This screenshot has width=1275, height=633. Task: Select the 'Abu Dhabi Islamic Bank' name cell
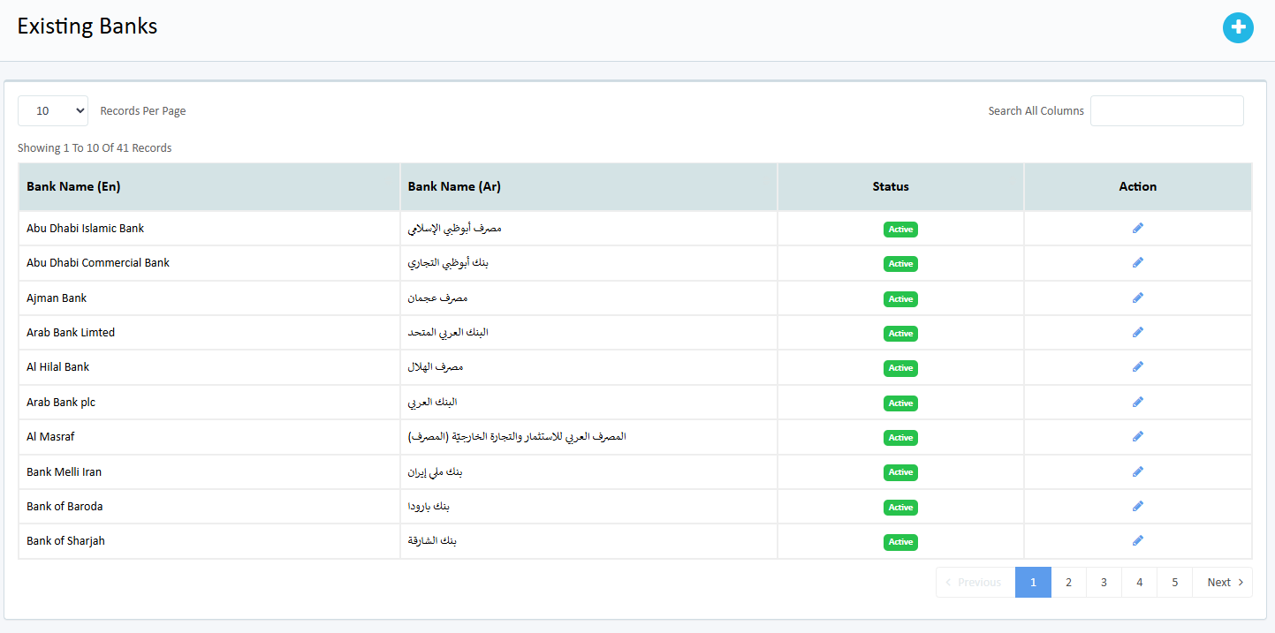pos(209,229)
